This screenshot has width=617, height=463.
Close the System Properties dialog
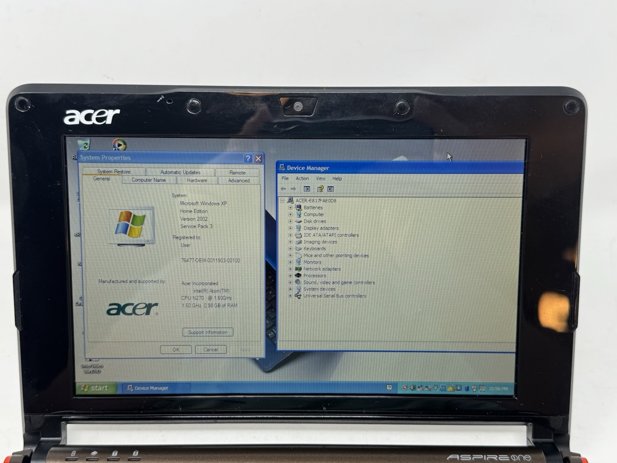point(258,158)
